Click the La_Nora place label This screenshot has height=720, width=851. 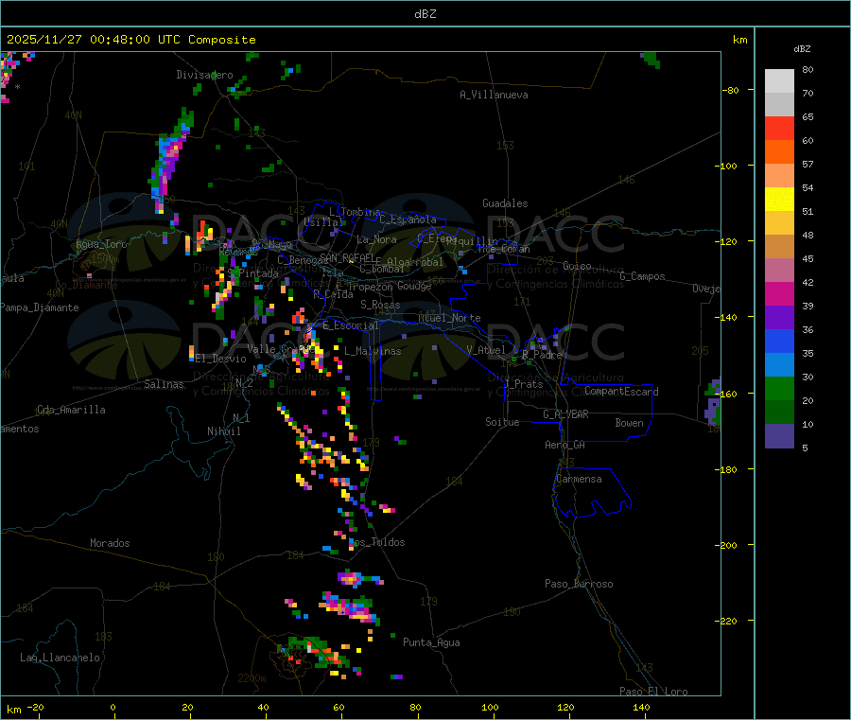(376, 239)
